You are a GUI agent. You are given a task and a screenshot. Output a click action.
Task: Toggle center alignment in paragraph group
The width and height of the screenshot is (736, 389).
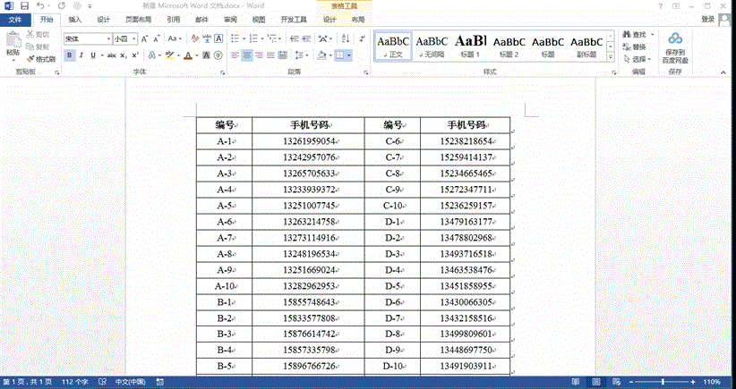pyautogui.click(x=247, y=55)
